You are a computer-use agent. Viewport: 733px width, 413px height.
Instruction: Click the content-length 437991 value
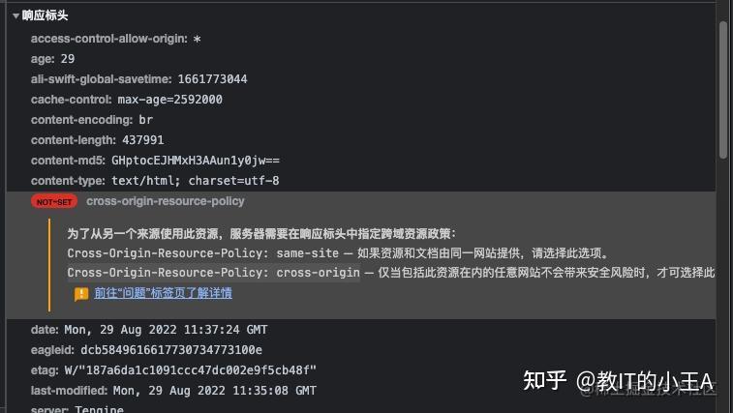143,140
